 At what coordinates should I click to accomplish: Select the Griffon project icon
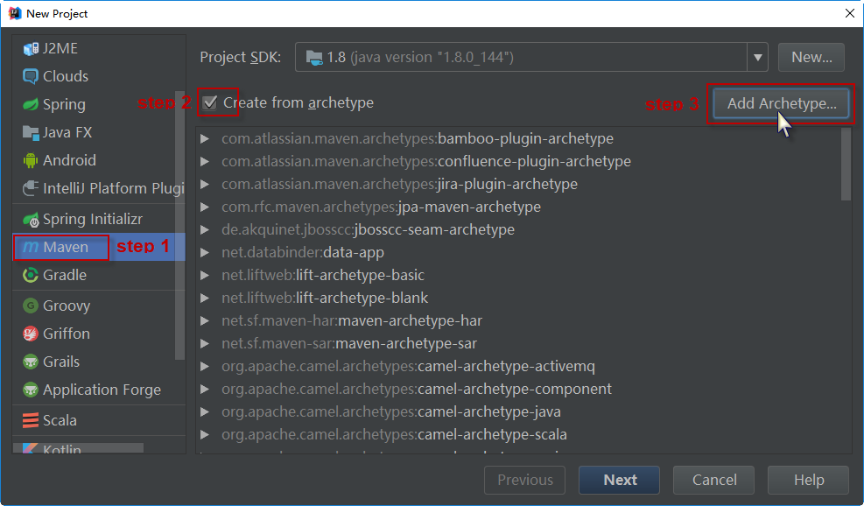pos(31,334)
